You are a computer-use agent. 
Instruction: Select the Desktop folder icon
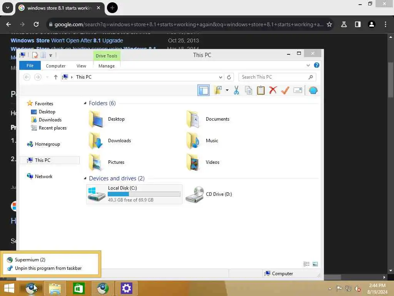(95, 119)
